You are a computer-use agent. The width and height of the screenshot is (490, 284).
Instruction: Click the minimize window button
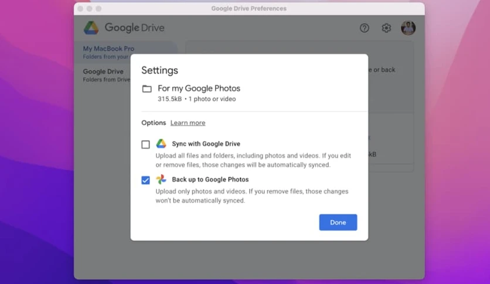pyautogui.click(x=89, y=8)
